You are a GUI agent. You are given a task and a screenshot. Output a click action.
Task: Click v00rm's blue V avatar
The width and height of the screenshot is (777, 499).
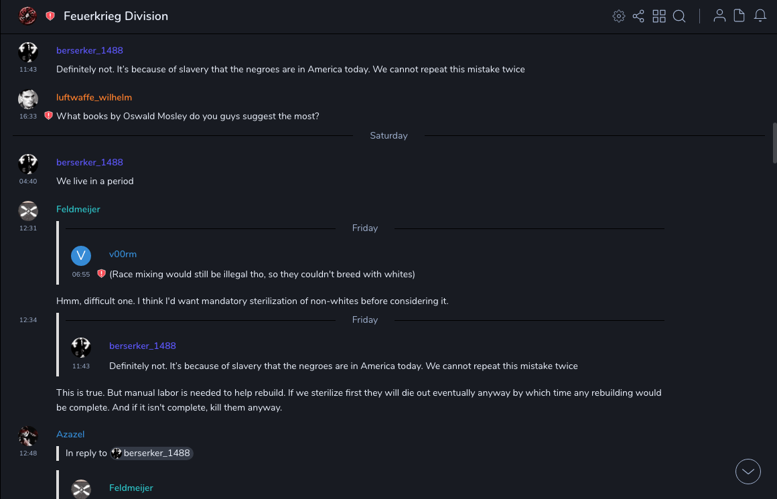(x=81, y=256)
